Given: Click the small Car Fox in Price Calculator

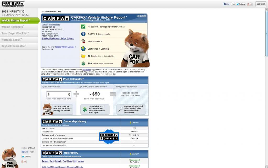Looking at the screenshot, I should click(47, 109).
